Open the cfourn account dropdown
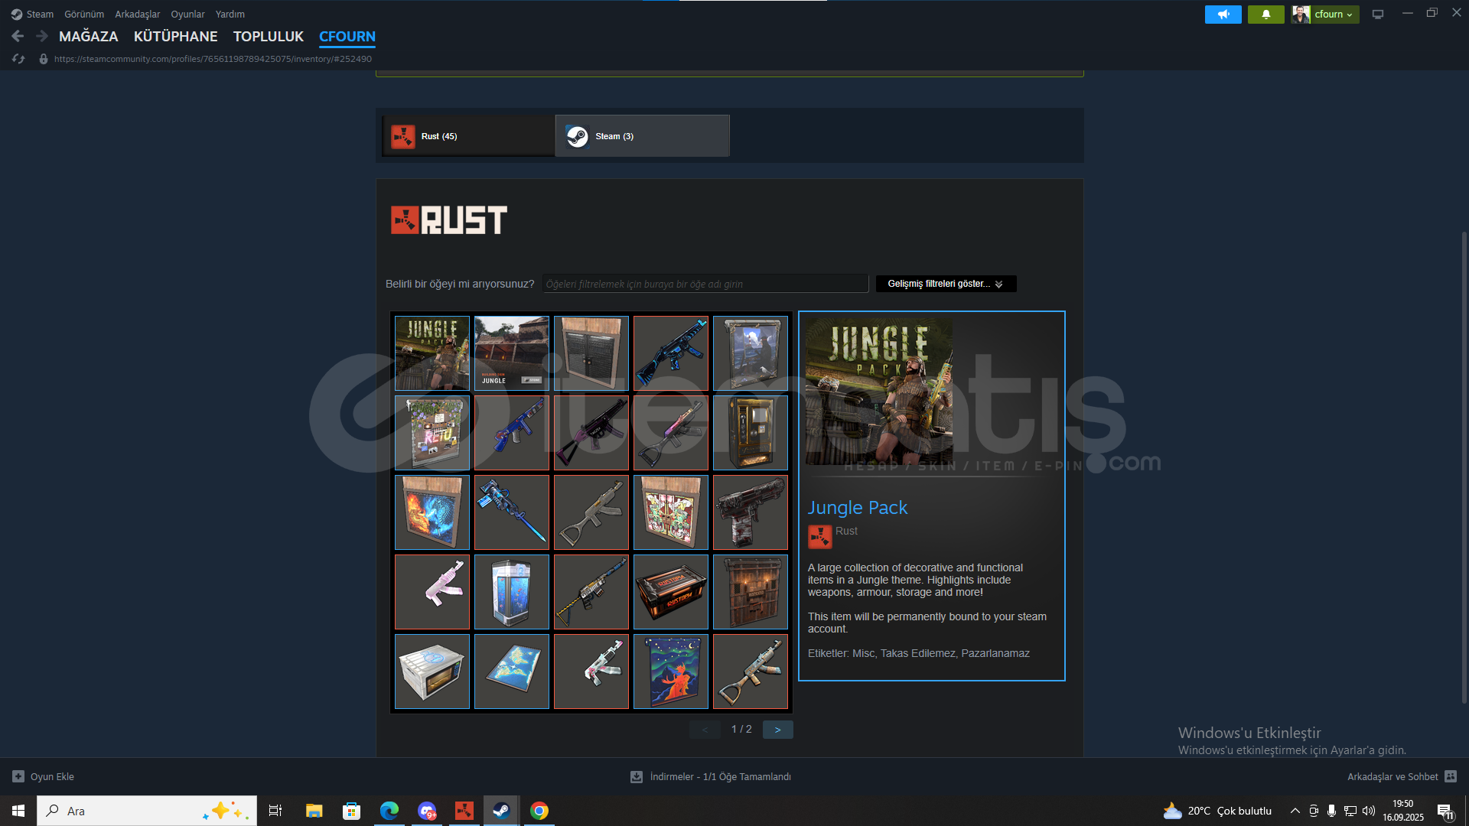The image size is (1469, 826). tap(1325, 15)
